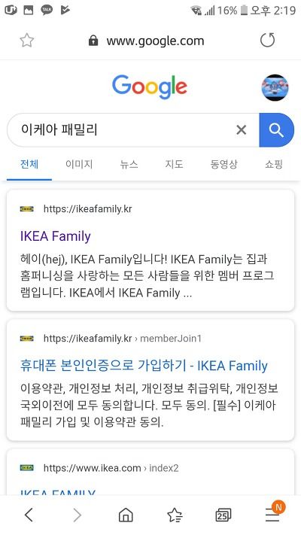Open the Google account profile picture

pyautogui.click(x=275, y=87)
